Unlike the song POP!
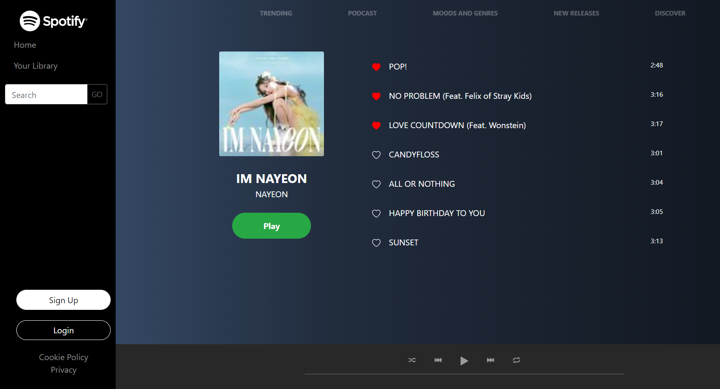 pos(376,67)
